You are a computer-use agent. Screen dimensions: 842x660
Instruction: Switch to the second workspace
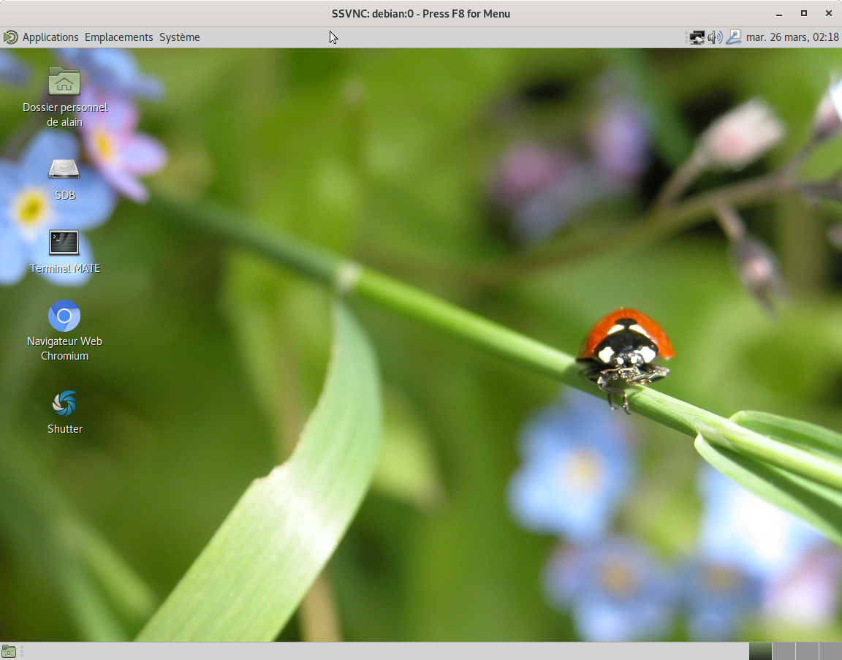click(x=784, y=651)
